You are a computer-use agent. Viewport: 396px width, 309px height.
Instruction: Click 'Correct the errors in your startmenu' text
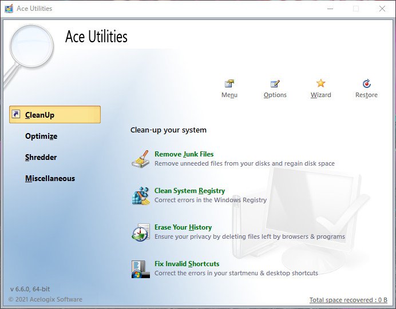point(236,273)
